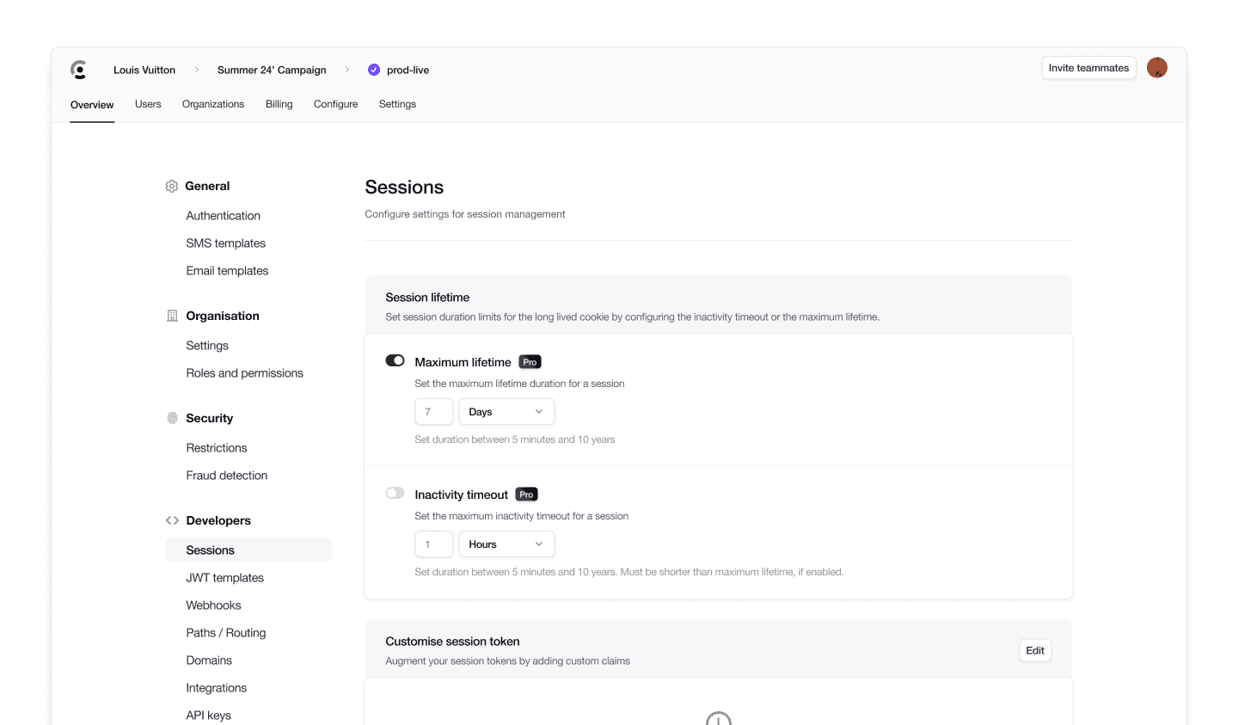Click the Developers section heading
Image resolution: width=1238 pixels, height=725 pixels.
pyautogui.click(x=218, y=520)
